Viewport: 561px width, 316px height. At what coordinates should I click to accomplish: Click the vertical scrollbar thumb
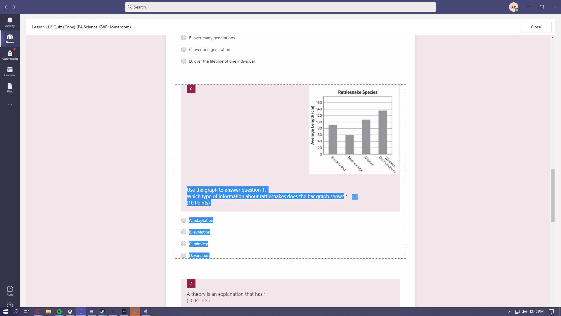pyautogui.click(x=552, y=195)
